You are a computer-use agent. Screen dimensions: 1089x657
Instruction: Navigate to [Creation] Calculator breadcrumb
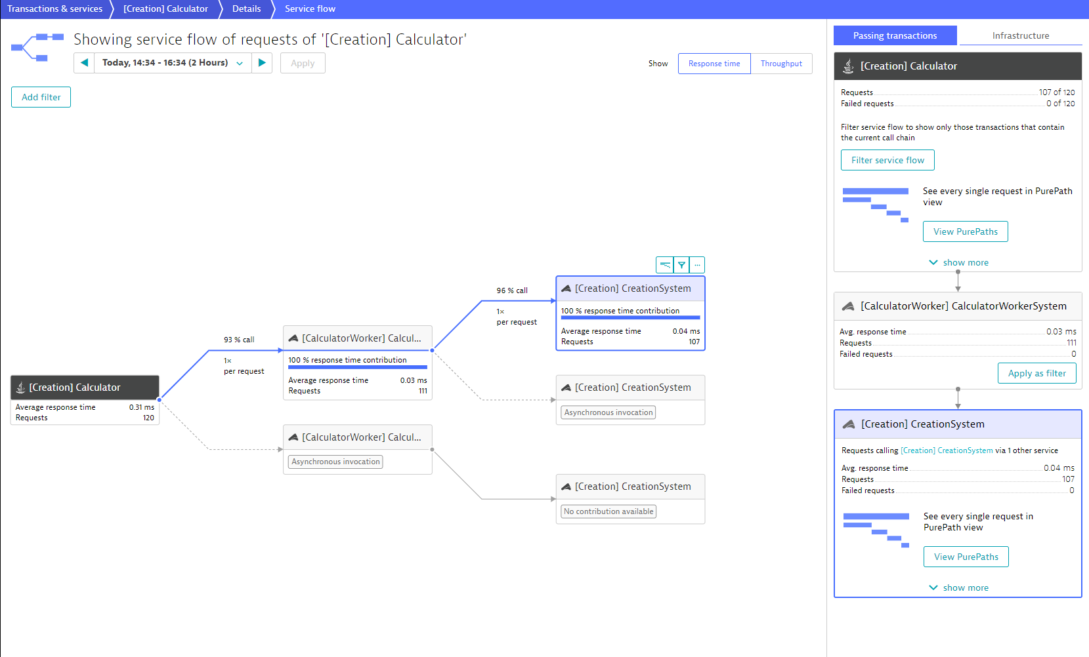165,9
